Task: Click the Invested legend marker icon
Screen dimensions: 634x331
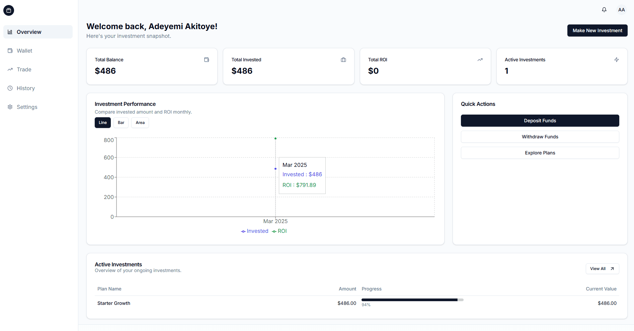Action: 243,231
